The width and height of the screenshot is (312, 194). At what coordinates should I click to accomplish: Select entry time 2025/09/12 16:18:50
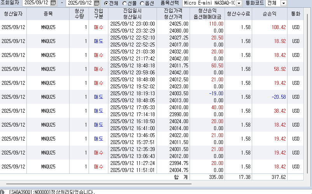pos(132,122)
